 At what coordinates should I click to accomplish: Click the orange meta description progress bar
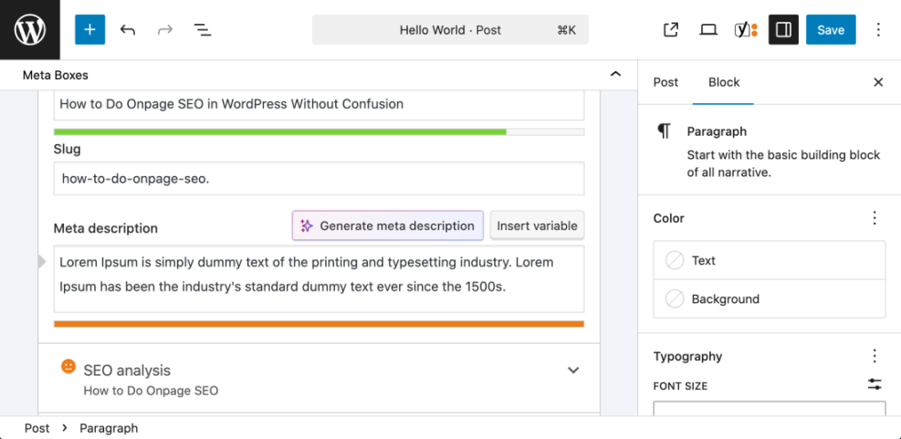319,324
